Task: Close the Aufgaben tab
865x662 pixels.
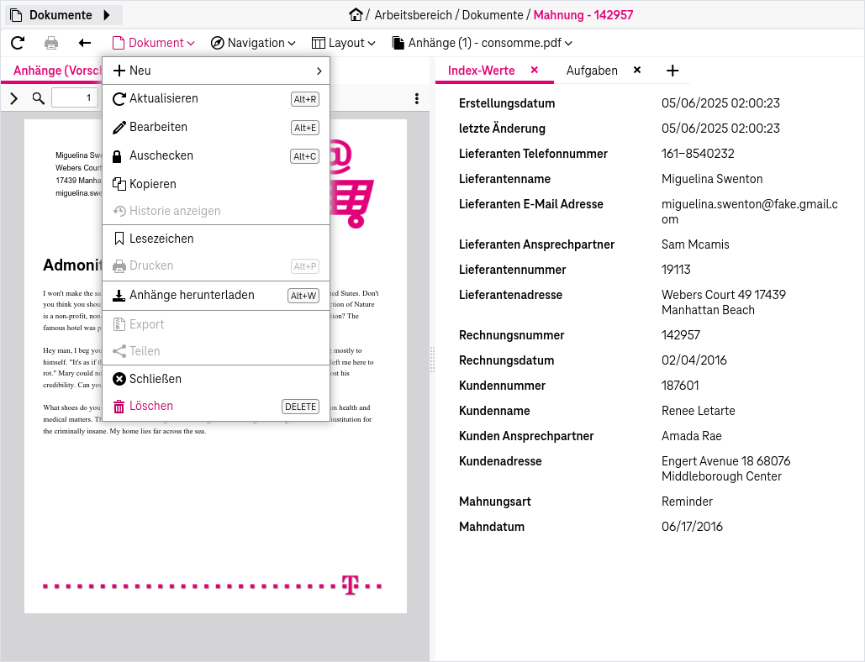Action: pos(637,70)
